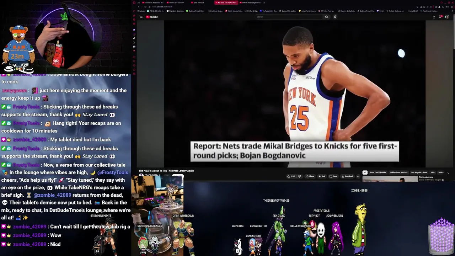The height and width of the screenshot is (256, 455).
Task: Open The Gooniversary recommended video thumbnail
Action: 390,179
